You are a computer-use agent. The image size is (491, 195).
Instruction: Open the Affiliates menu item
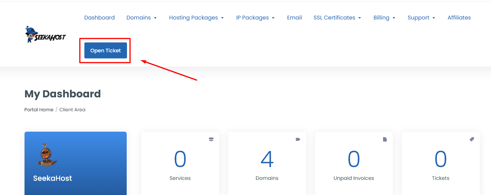tap(459, 18)
